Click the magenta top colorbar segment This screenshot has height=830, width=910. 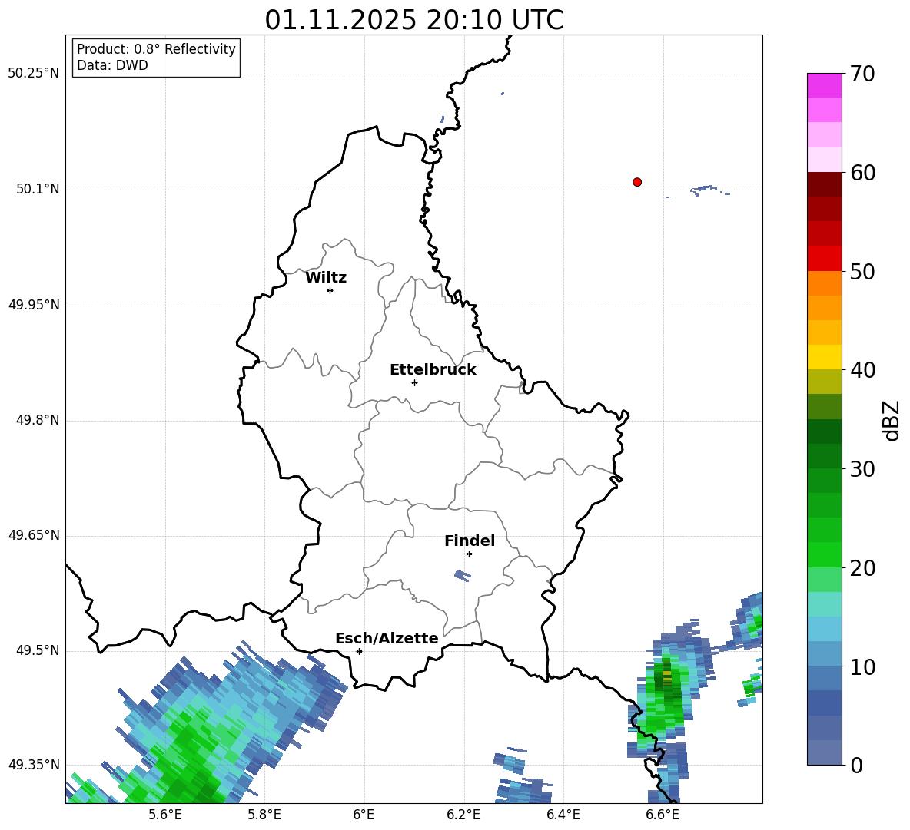pyautogui.click(x=824, y=86)
